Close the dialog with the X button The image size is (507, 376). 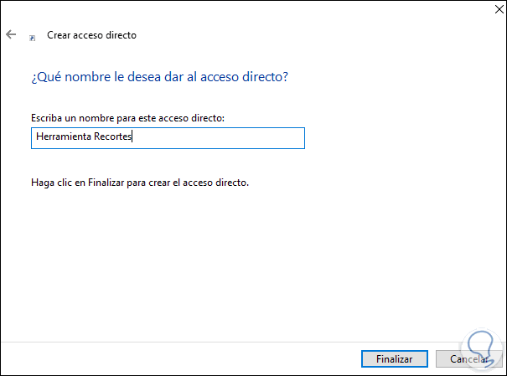click(488, 11)
